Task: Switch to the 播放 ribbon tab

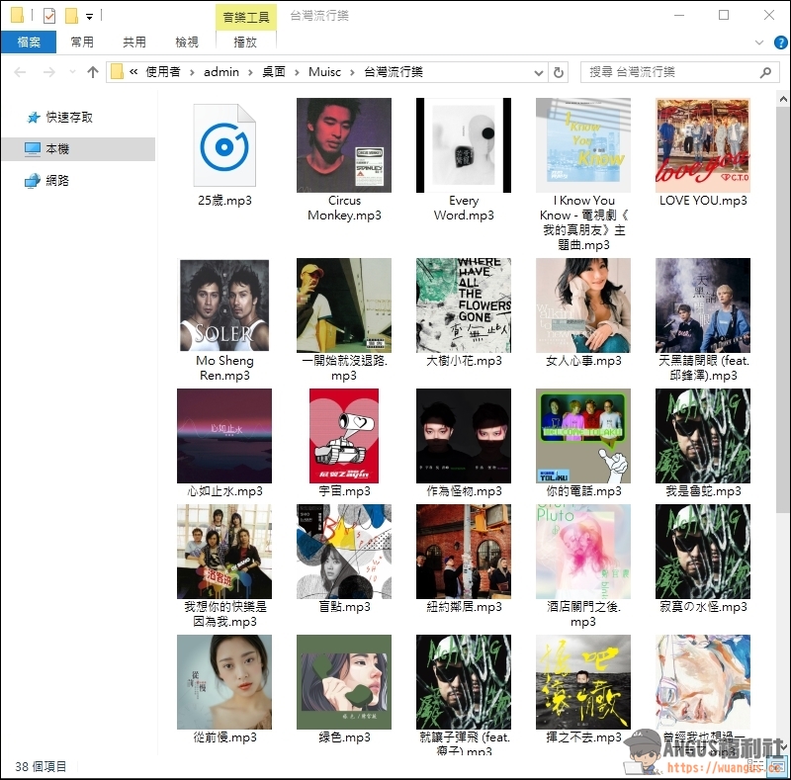Action: pyautogui.click(x=245, y=43)
